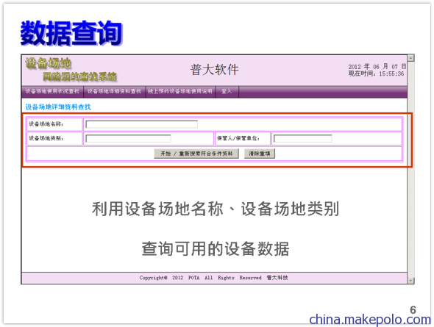Click the slide page number 6
Screen dimensions: 434x327
coord(413,310)
